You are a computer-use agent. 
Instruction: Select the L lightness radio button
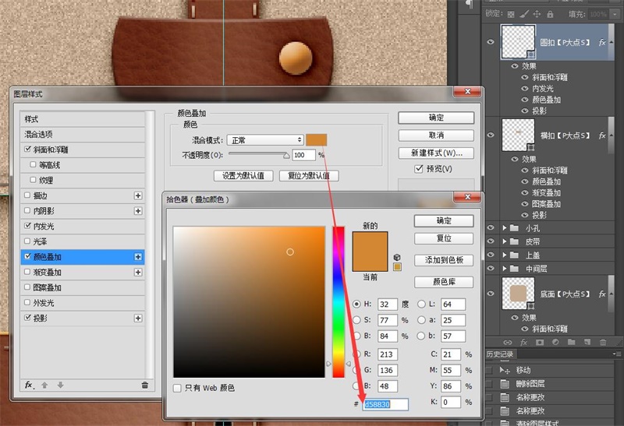click(x=421, y=304)
